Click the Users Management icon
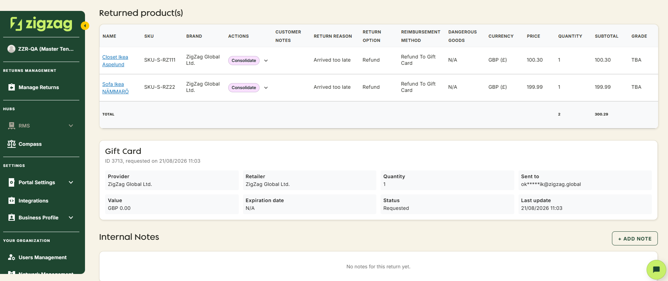The height and width of the screenshot is (281, 668). tap(12, 257)
